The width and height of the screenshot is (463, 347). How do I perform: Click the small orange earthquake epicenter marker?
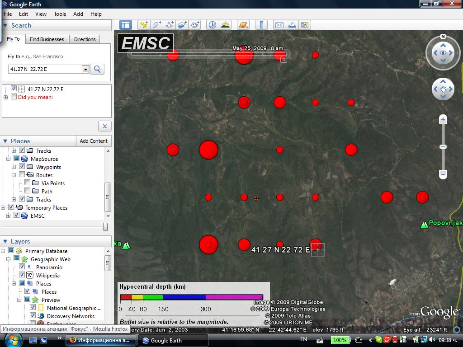tap(256, 198)
